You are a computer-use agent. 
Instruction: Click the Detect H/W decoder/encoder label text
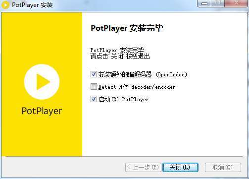click(137, 87)
